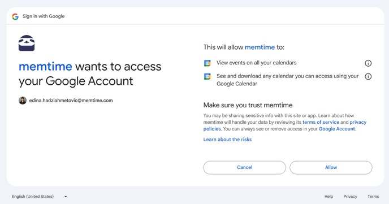The image size is (389, 204).
Task: Open the Google Account link
Action: tap(336, 129)
